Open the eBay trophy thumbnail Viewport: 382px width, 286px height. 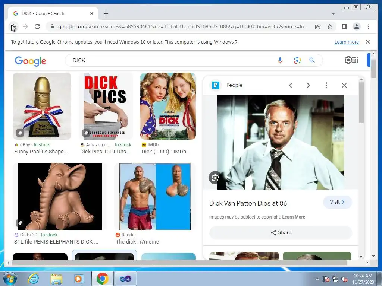42,106
